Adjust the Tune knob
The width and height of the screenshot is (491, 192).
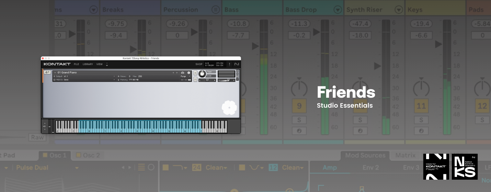[x=202, y=74]
